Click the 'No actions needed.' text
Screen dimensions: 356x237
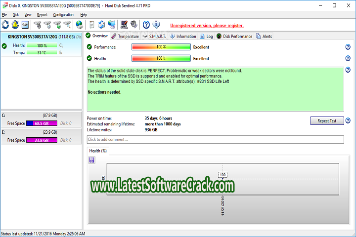104,92
